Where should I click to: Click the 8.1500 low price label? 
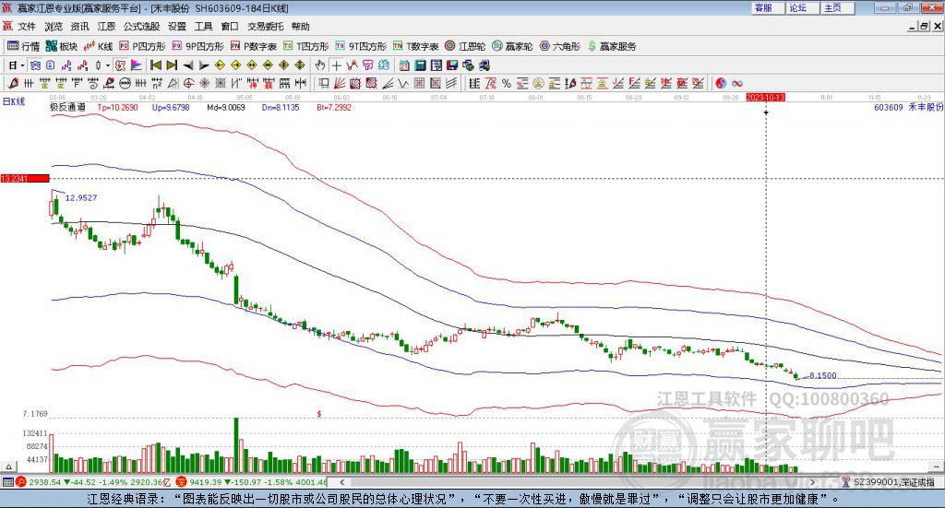click(822, 375)
